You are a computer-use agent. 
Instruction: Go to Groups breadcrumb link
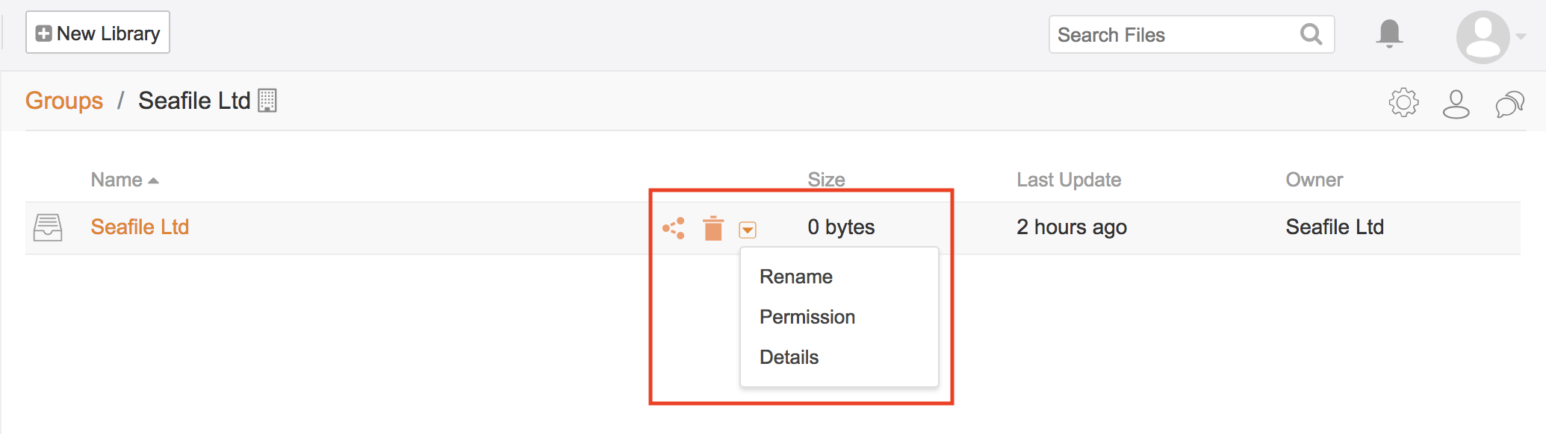pyautogui.click(x=64, y=101)
